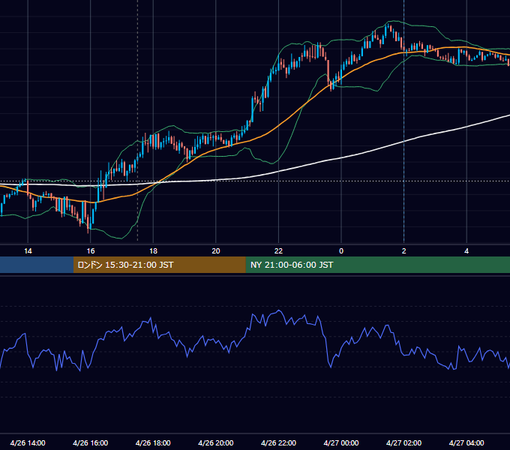510x450 pixels.
Task: Click hour label 18 on price chart axis
Action: (153, 251)
